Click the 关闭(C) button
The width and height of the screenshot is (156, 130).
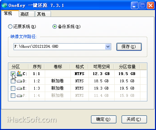[x=134, y=119]
